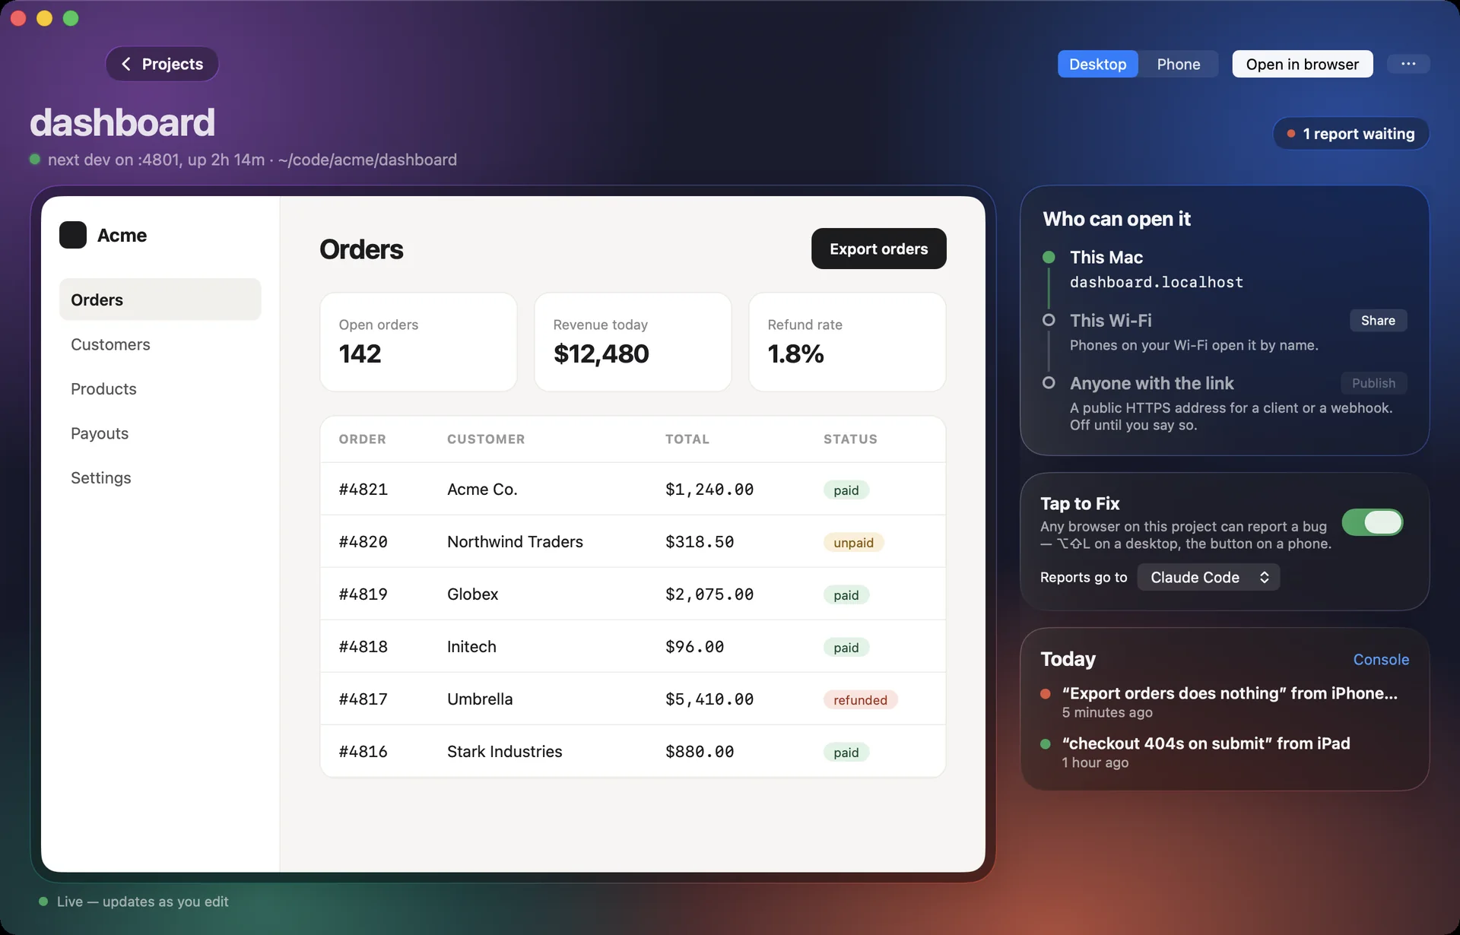
Task: Select the Anyone with the link circle marker
Action: point(1049,383)
